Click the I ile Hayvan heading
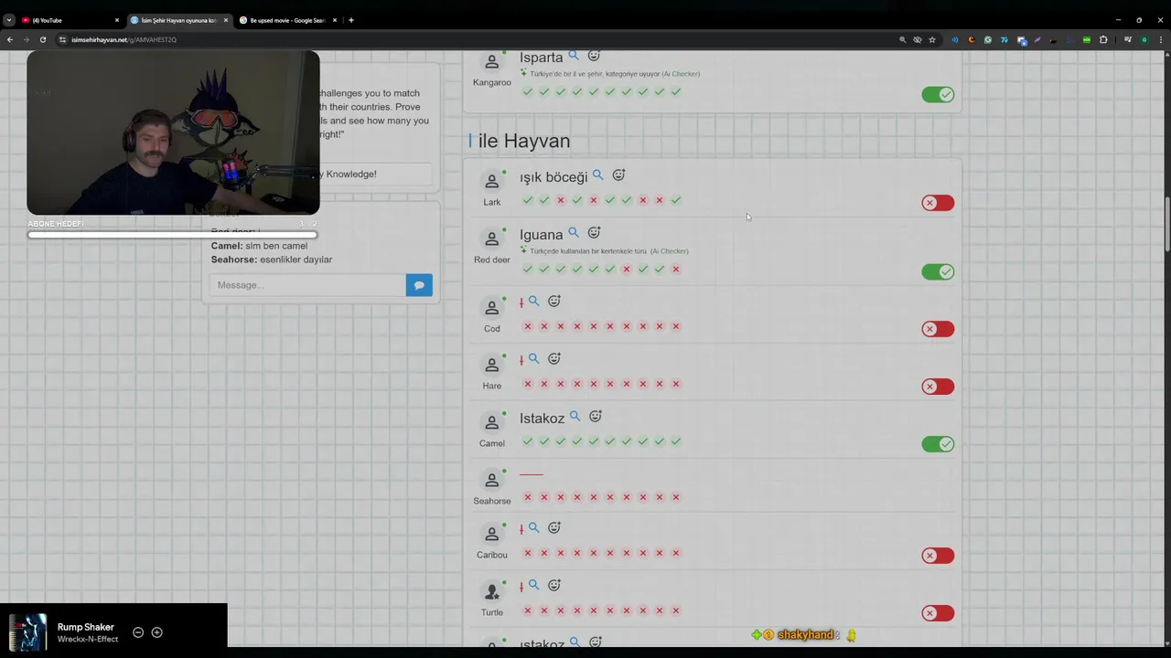The height and width of the screenshot is (658, 1171). [x=520, y=141]
